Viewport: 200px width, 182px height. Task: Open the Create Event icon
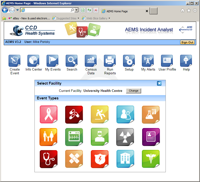coord(14,61)
